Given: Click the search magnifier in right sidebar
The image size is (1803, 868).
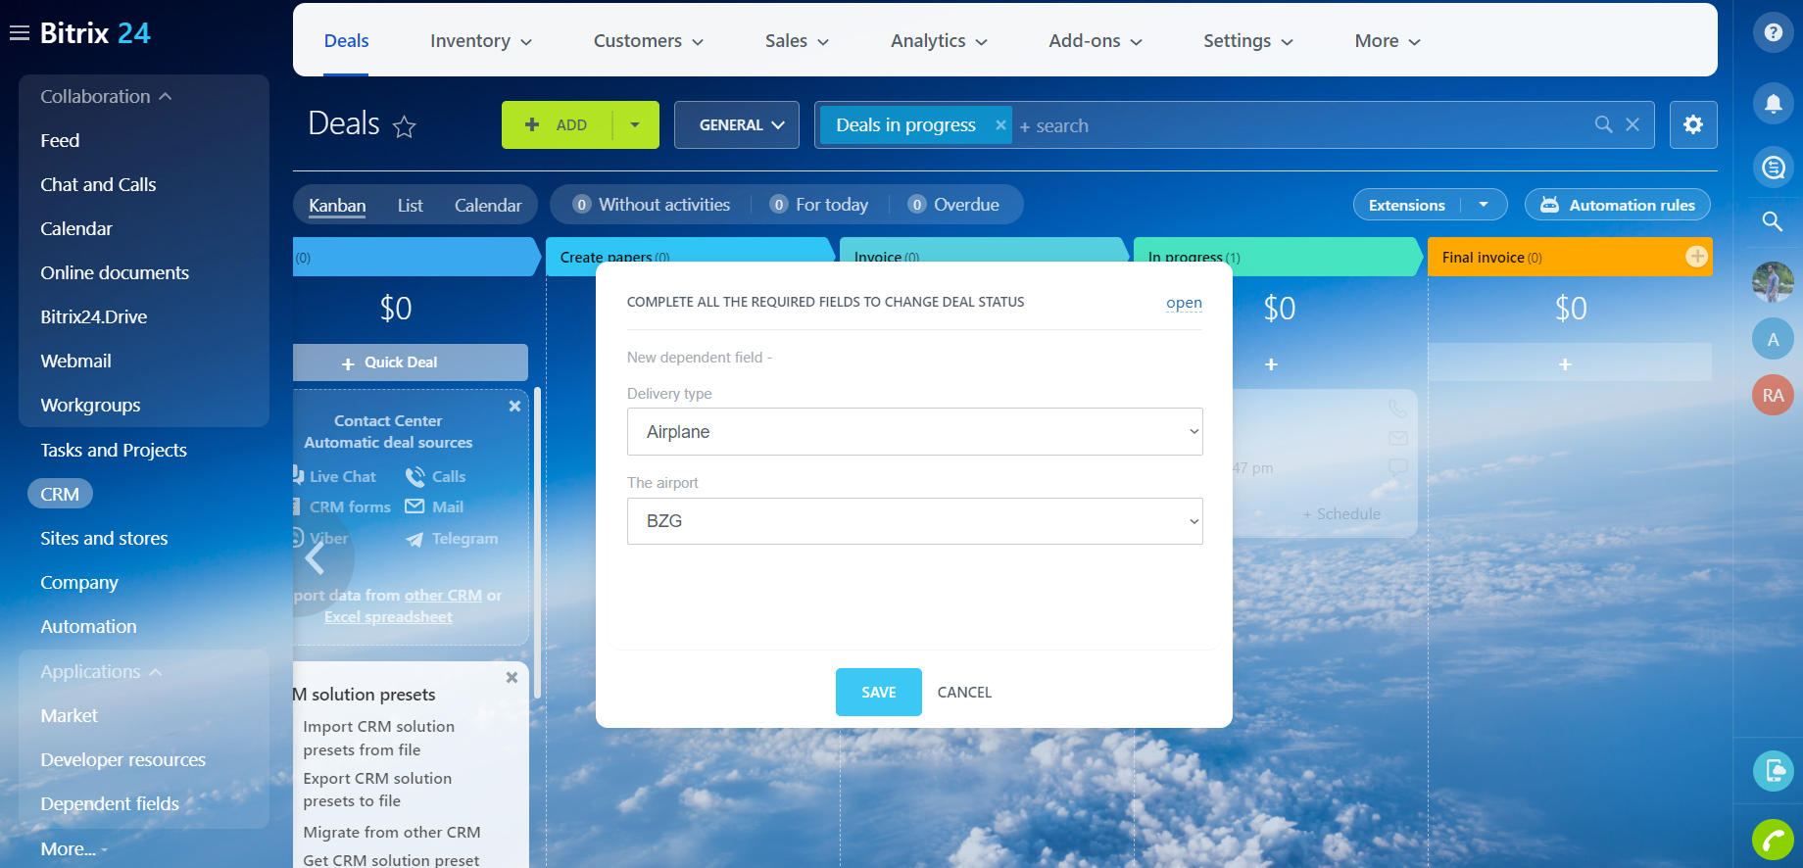Looking at the screenshot, I should click(x=1773, y=221).
